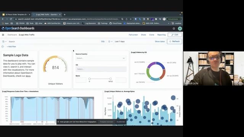Switch to the first browser tab

point(16,14)
